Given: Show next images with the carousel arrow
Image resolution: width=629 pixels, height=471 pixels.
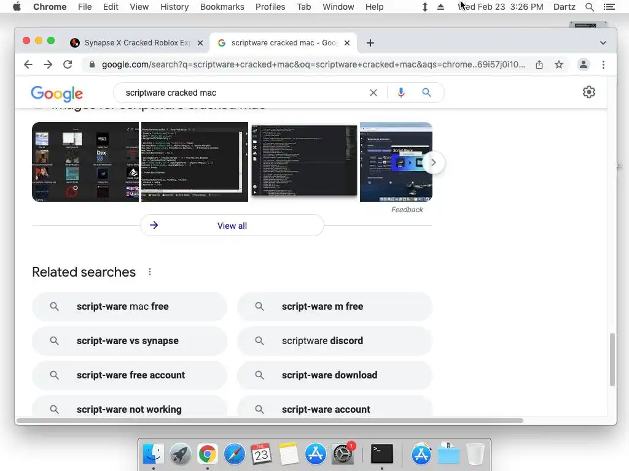Looking at the screenshot, I should [x=433, y=162].
